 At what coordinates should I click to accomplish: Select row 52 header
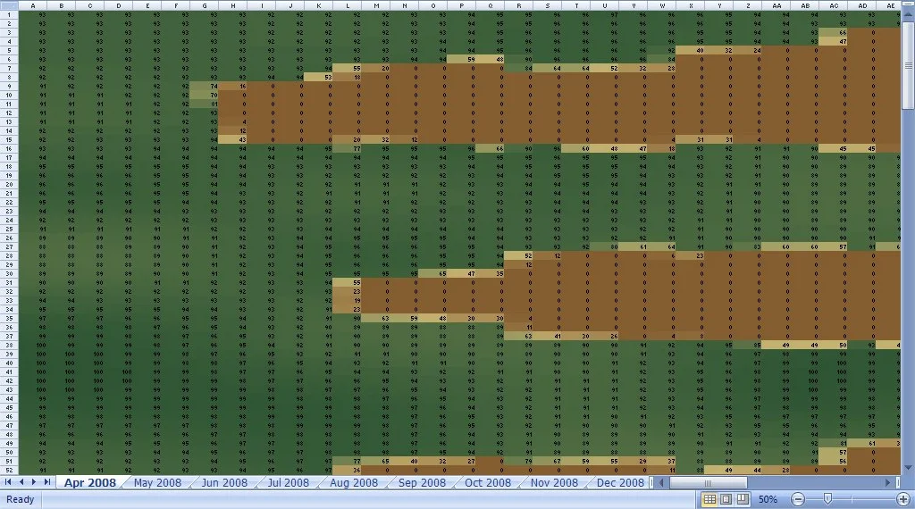(9, 470)
